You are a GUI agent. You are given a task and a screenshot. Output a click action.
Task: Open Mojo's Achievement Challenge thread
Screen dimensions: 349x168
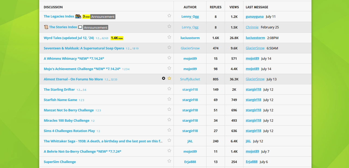point(82,69)
